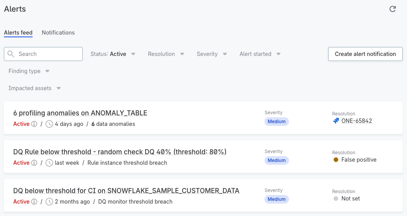The height and width of the screenshot is (216, 407).
Task: Focus the Search input field
Action: (43, 54)
